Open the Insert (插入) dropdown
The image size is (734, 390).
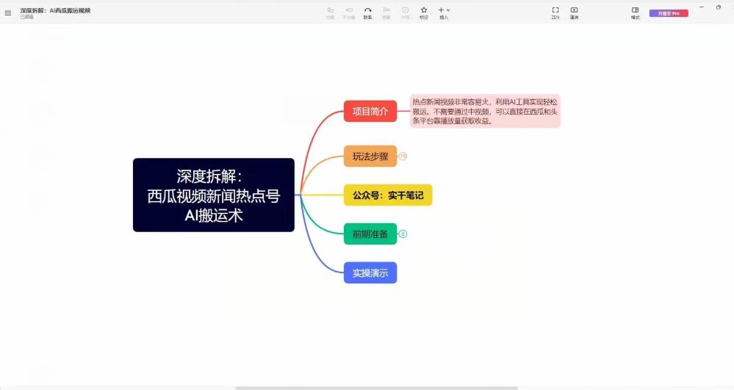444,12
